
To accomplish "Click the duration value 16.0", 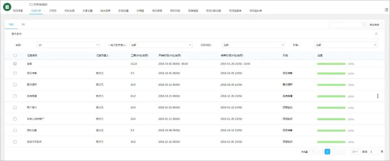I will pos(133,142).
